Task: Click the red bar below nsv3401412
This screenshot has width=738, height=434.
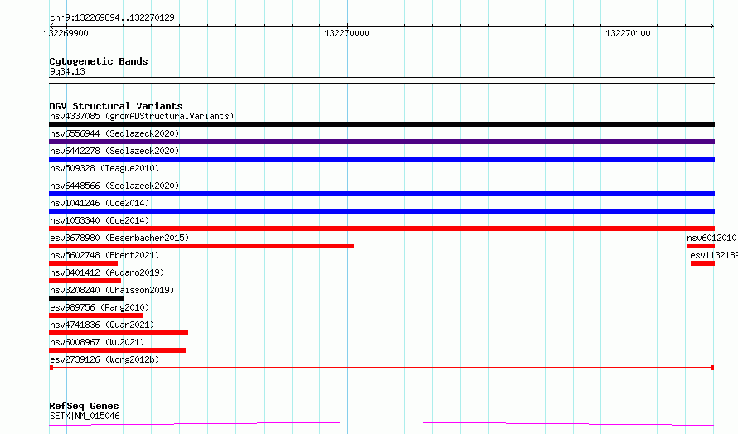Action: [x=85, y=281]
